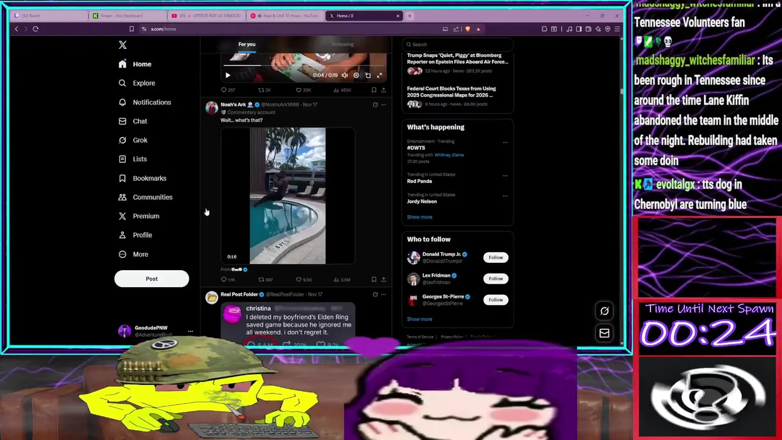Screen dimensions: 782x440
Task: Show more under What's happening
Action: click(x=420, y=217)
